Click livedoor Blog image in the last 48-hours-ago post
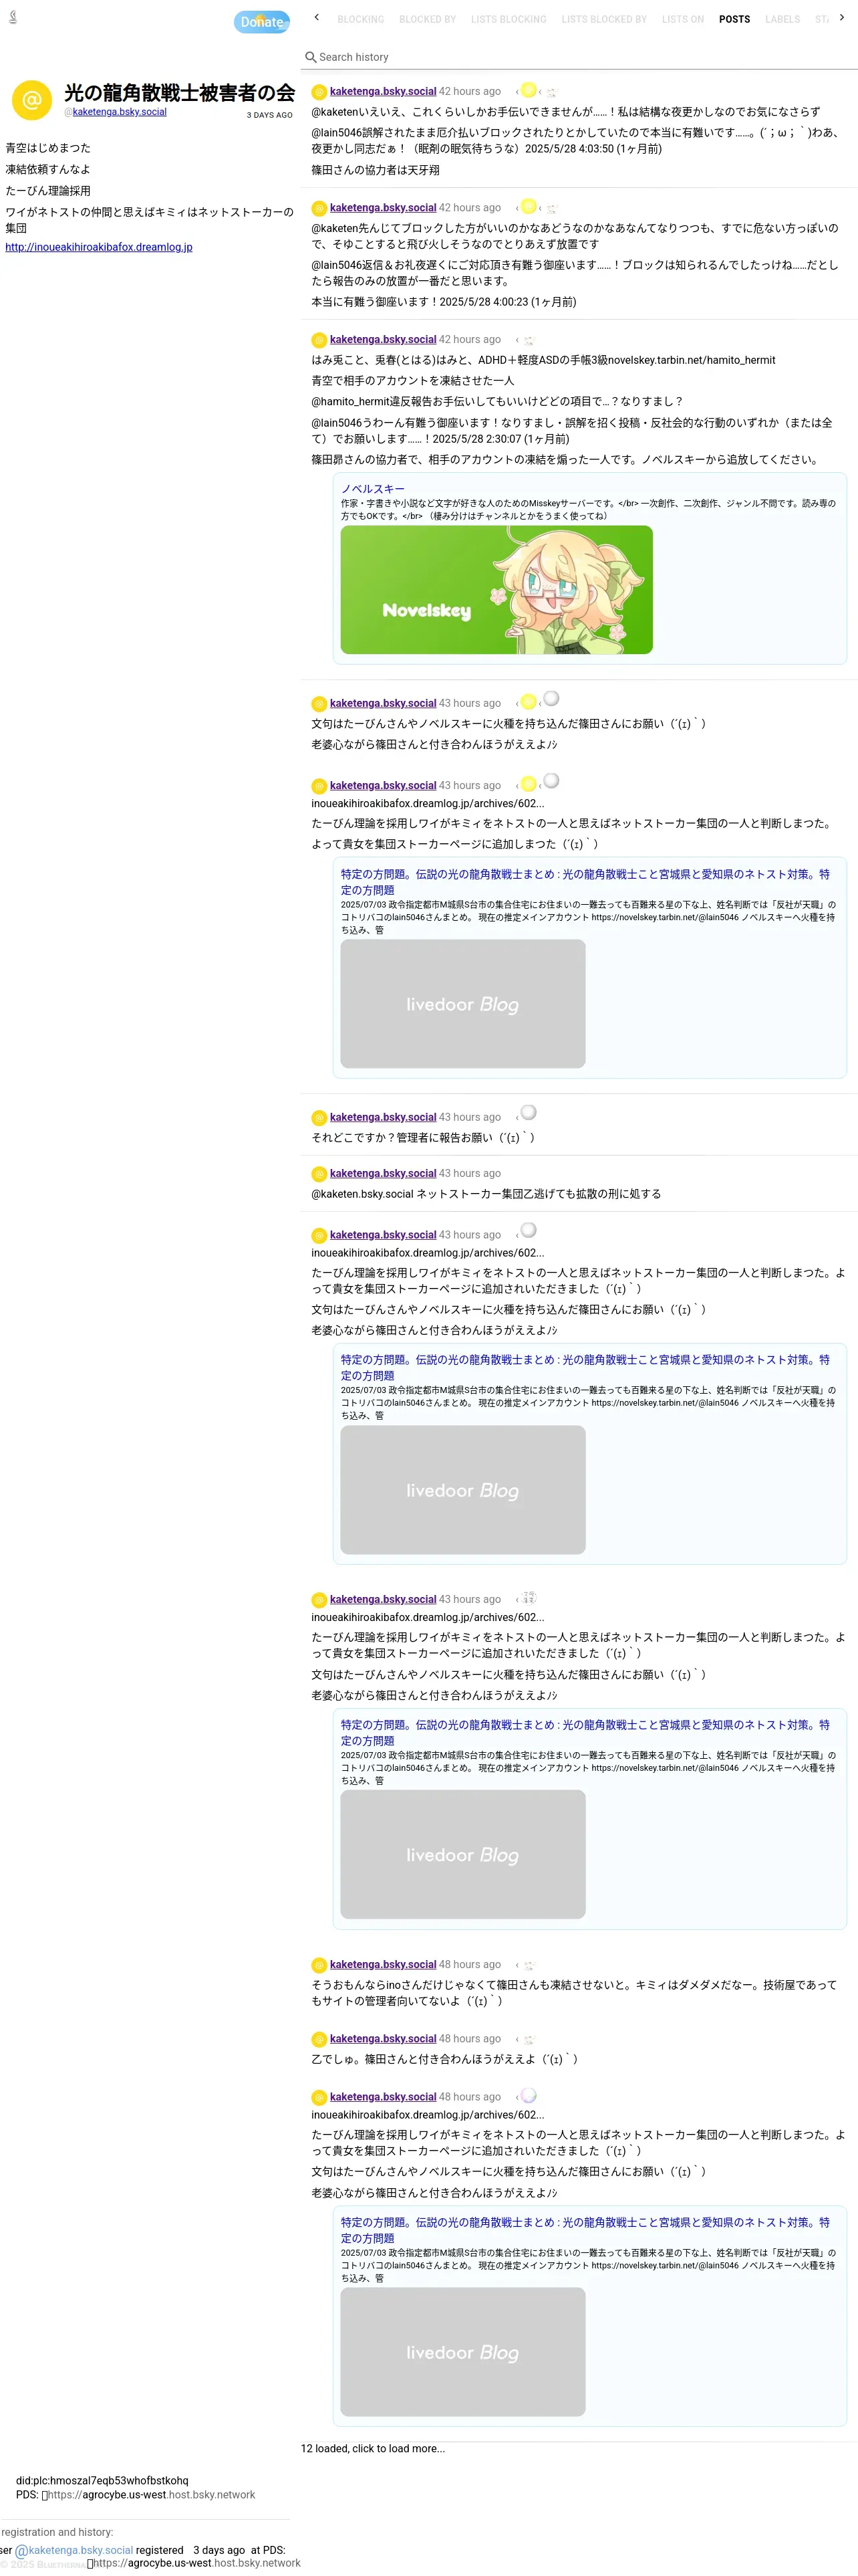This screenshot has width=858, height=2576. [462, 2352]
